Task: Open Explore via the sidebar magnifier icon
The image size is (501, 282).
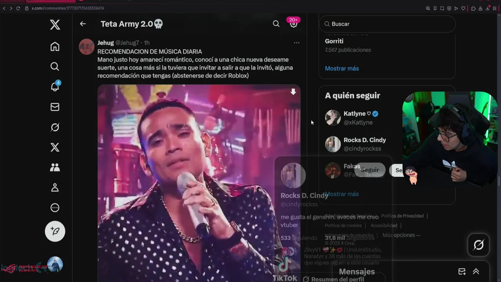Action: tap(55, 67)
